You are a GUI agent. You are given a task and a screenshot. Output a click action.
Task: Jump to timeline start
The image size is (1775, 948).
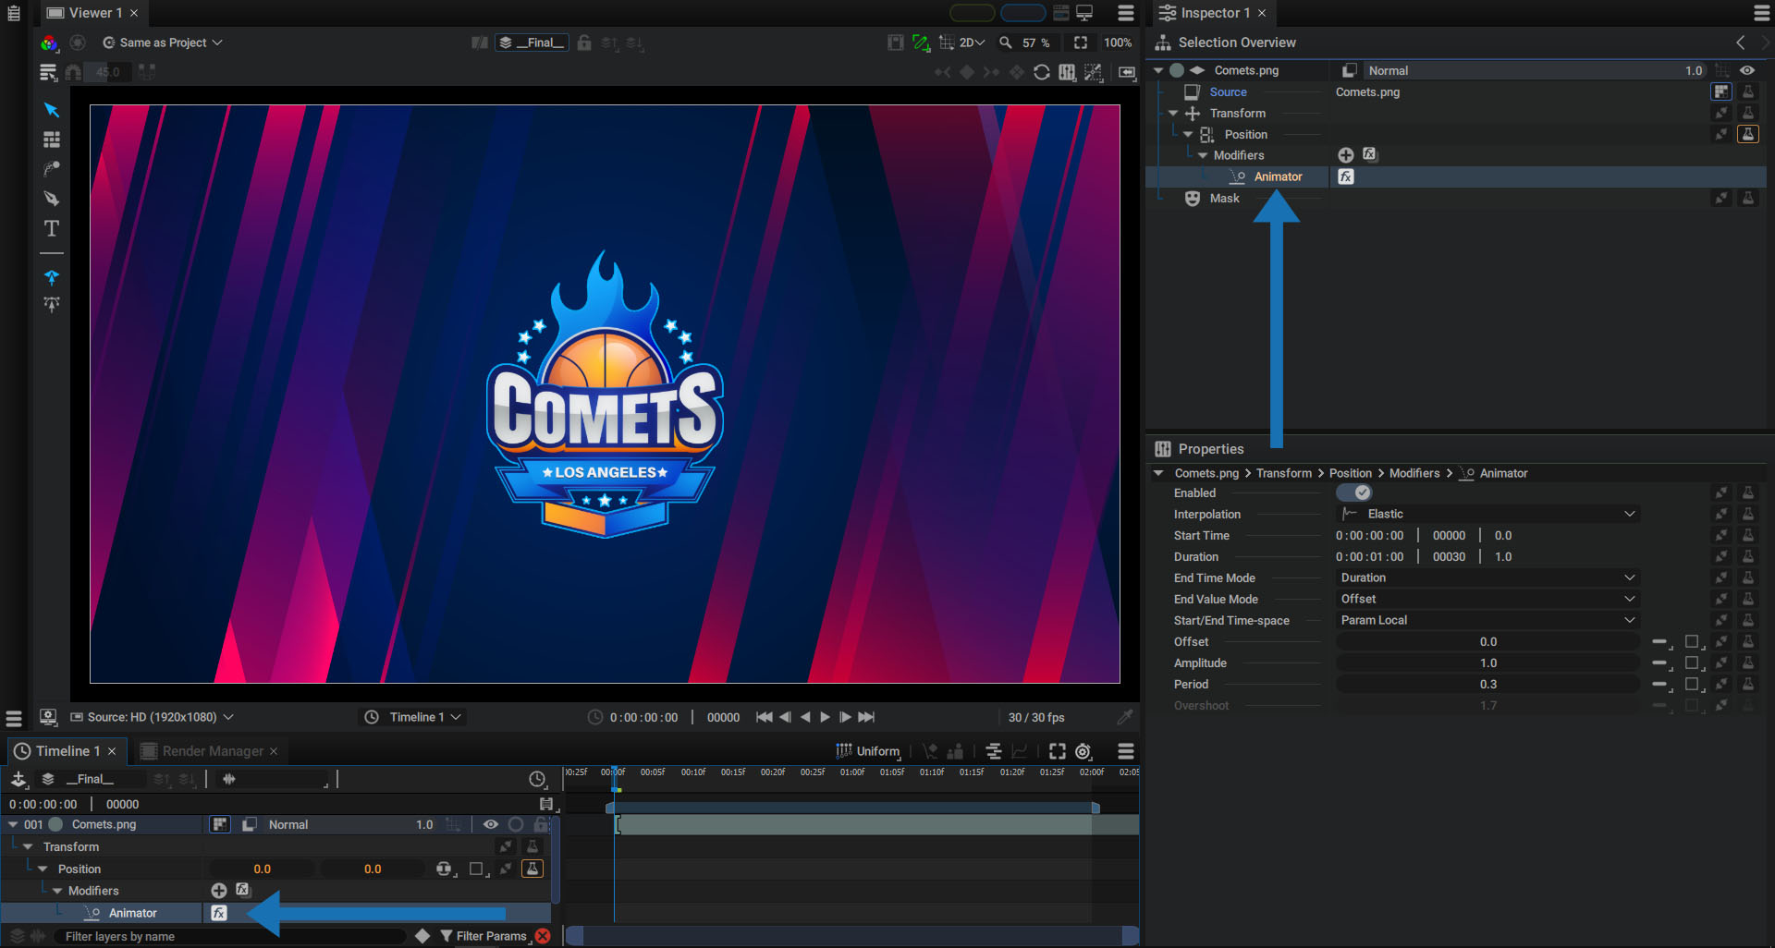pos(764,717)
